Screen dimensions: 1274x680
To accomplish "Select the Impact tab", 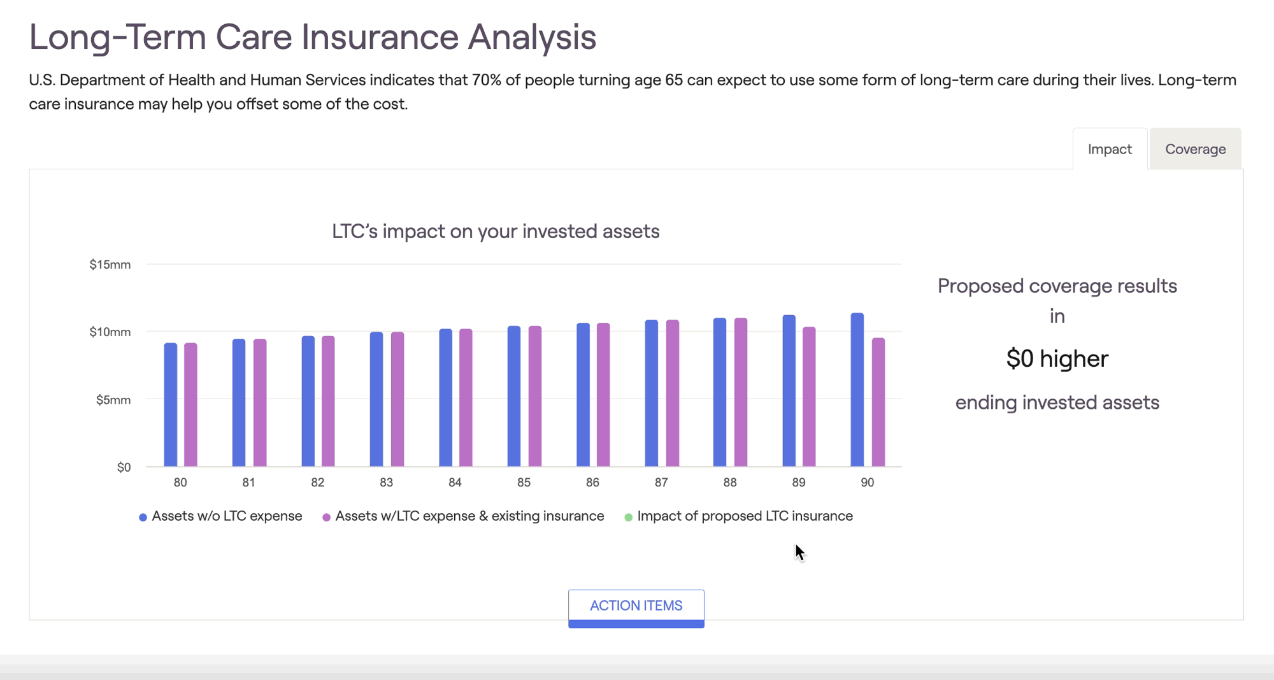I will 1110,149.
